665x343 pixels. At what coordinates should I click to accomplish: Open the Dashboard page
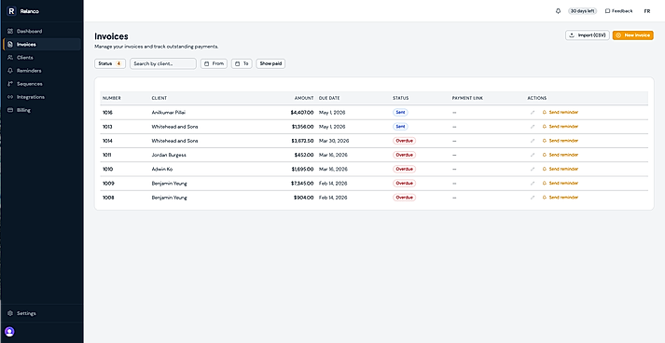[x=42, y=32]
